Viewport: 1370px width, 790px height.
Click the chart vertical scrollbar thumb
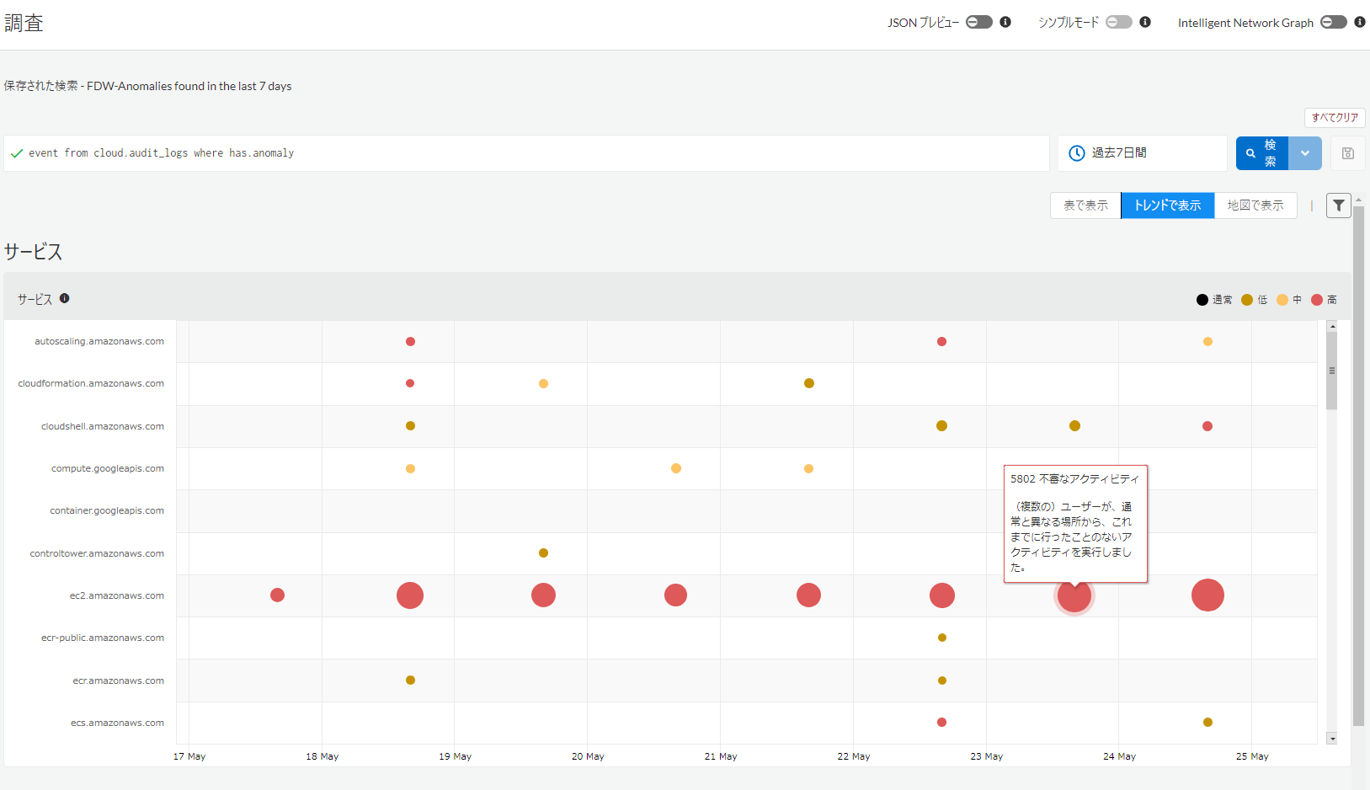(1331, 371)
